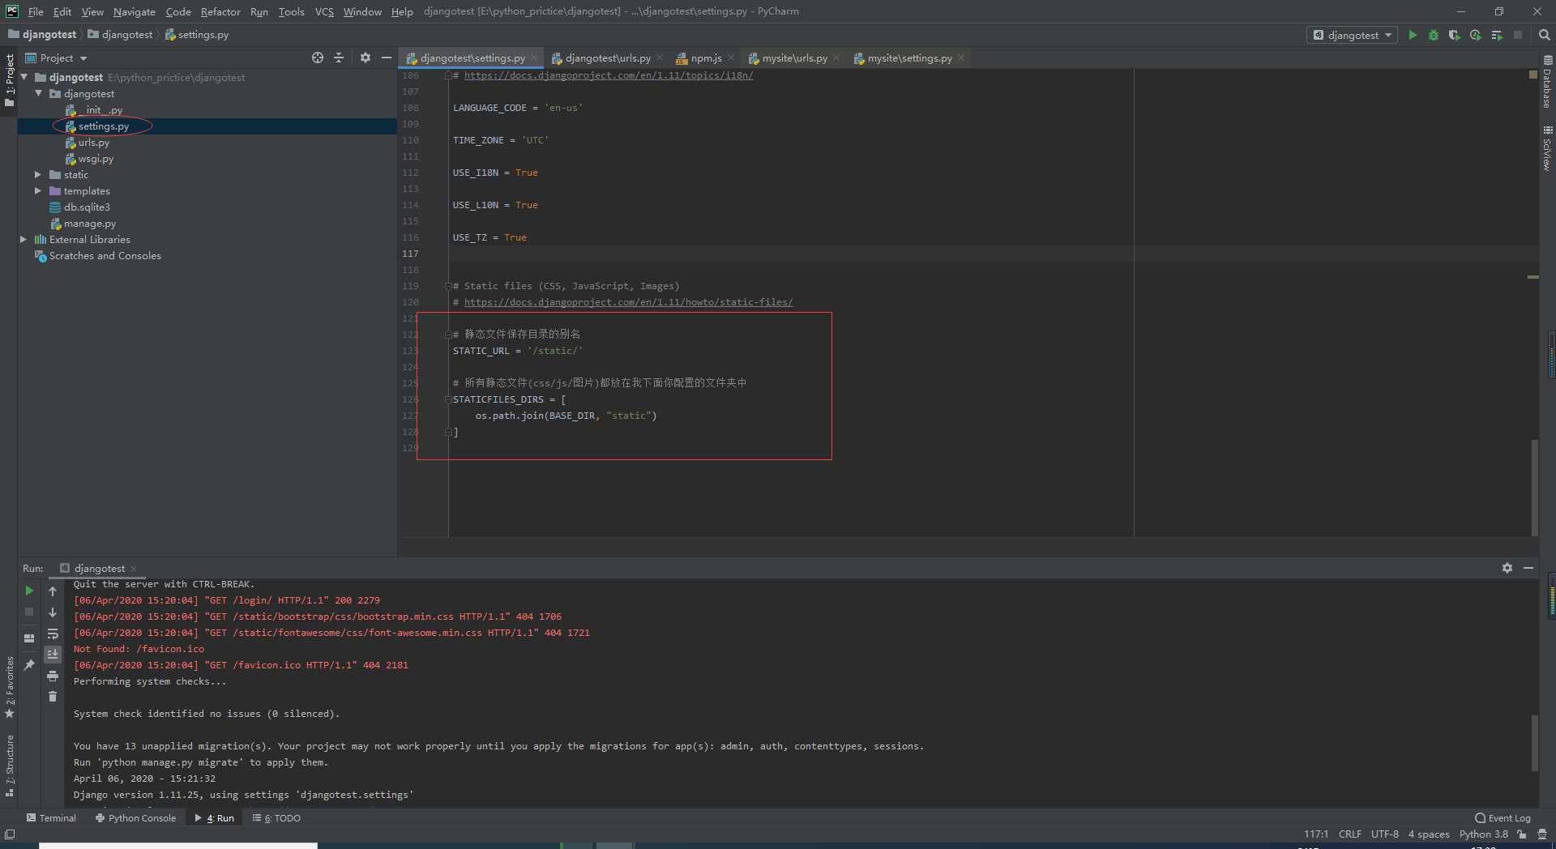Viewport: 1556px width, 849px height.
Task: Start debugging with the bug icon
Action: click(x=1434, y=35)
